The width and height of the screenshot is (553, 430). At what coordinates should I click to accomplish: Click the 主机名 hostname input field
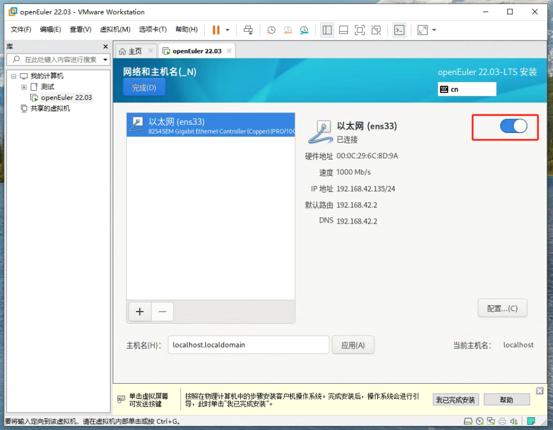(x=249, y=344)
